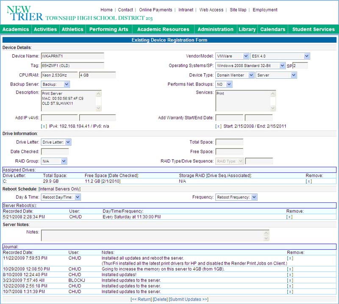Click the Delete link at bottom
Screen dimensions: 339x304
pyautogui.click(x=160, y=299)
